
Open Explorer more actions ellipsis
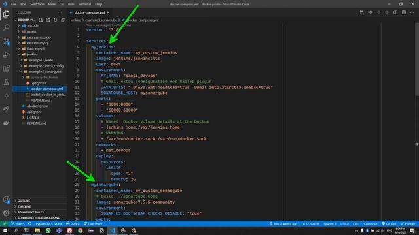(60, 12)
